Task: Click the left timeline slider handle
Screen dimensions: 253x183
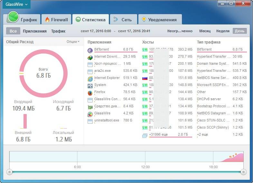Action: [x=10, y=172]
